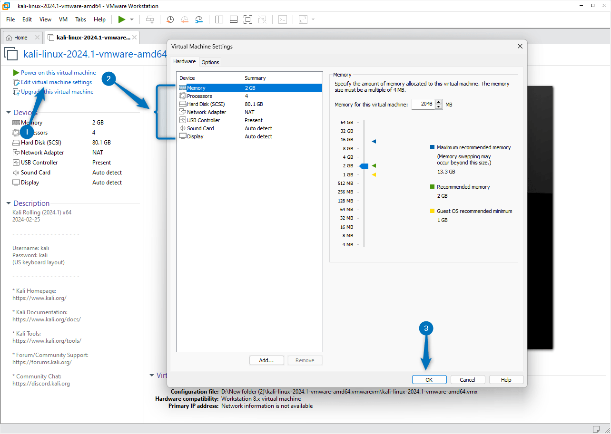Open the Snapshot Manager
Screen dimensions: 611x434
pyautogui.click(x=199, y=19)
